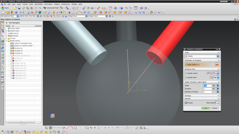Cancel the Instance Geometry dialog
The height and width of the screenshot is (134, 239).
[215, 108]
